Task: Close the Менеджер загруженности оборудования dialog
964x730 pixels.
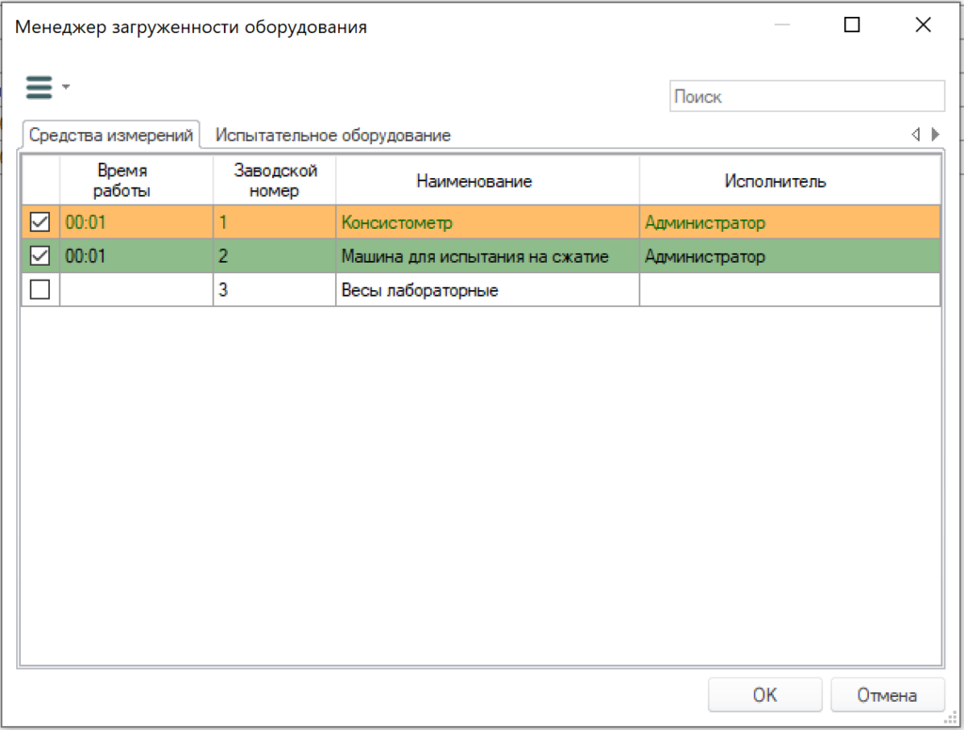Action: point(923,24)
